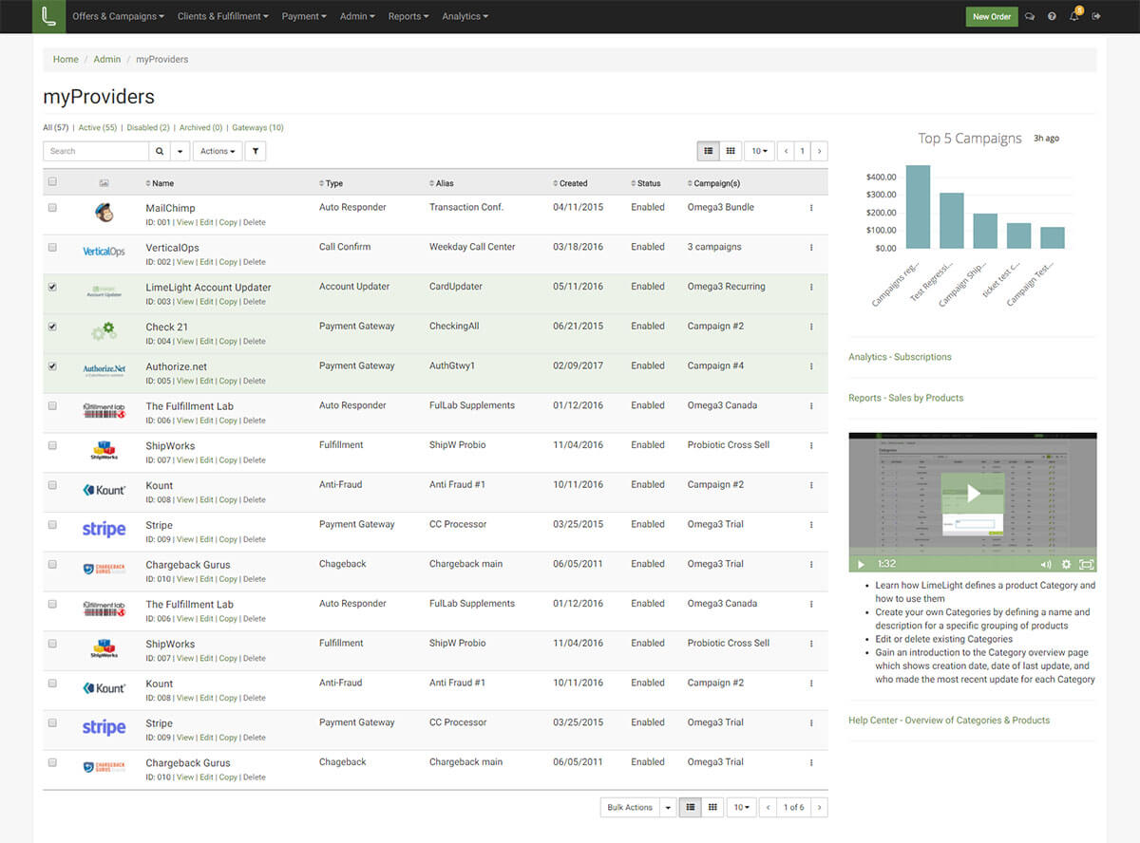Screen dimensions: 1140x843
Task: Check the first ShipWorks row checkbox (11/04/2016)
Action: (x=52, y=445)
